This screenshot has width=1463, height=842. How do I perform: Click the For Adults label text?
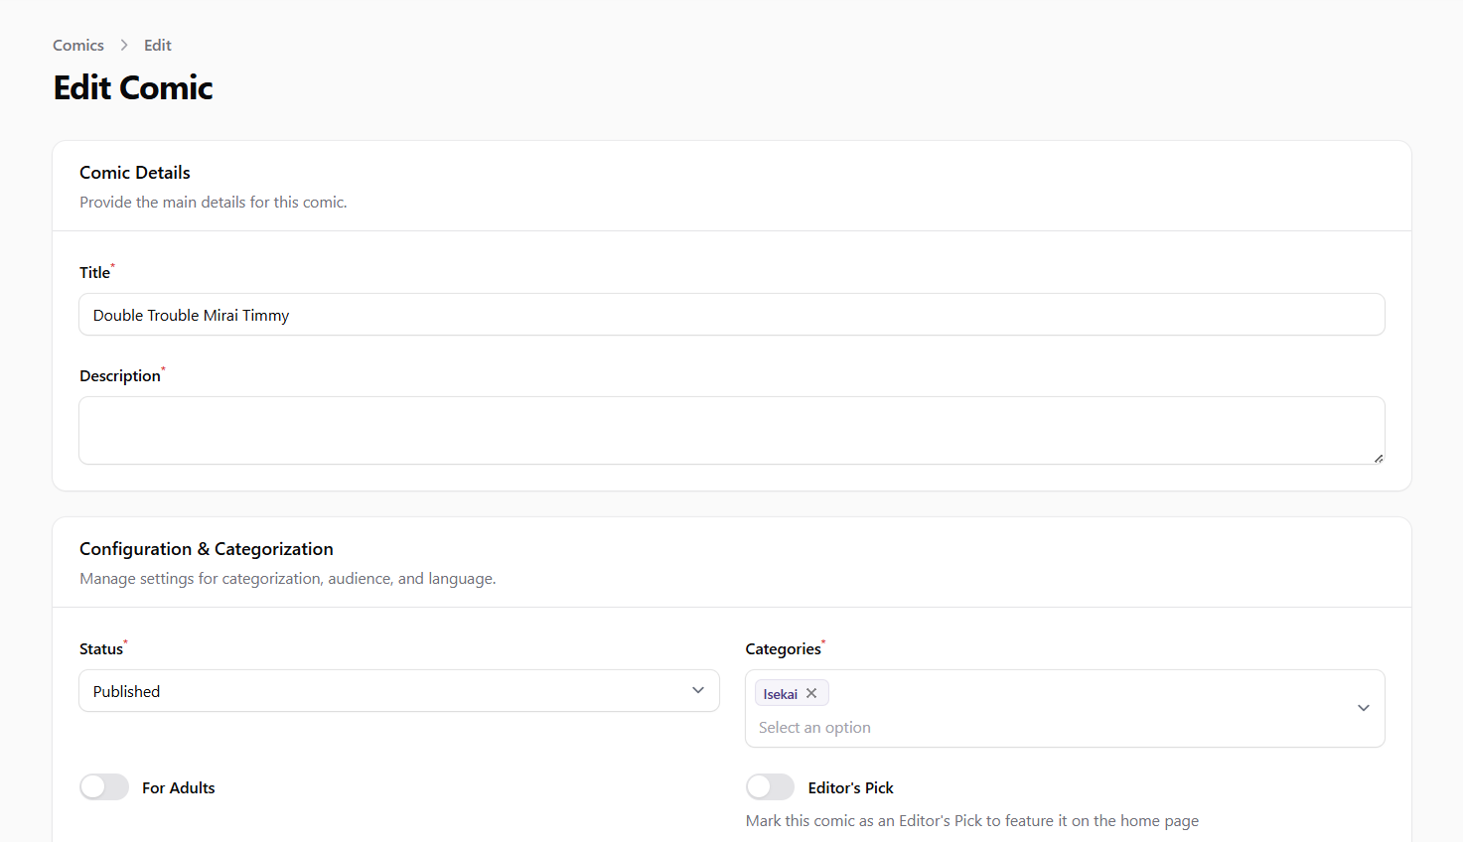178,787
